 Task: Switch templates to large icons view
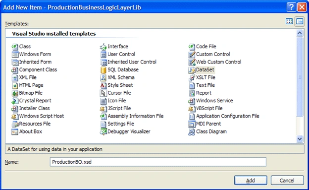[x=289, y=21]
